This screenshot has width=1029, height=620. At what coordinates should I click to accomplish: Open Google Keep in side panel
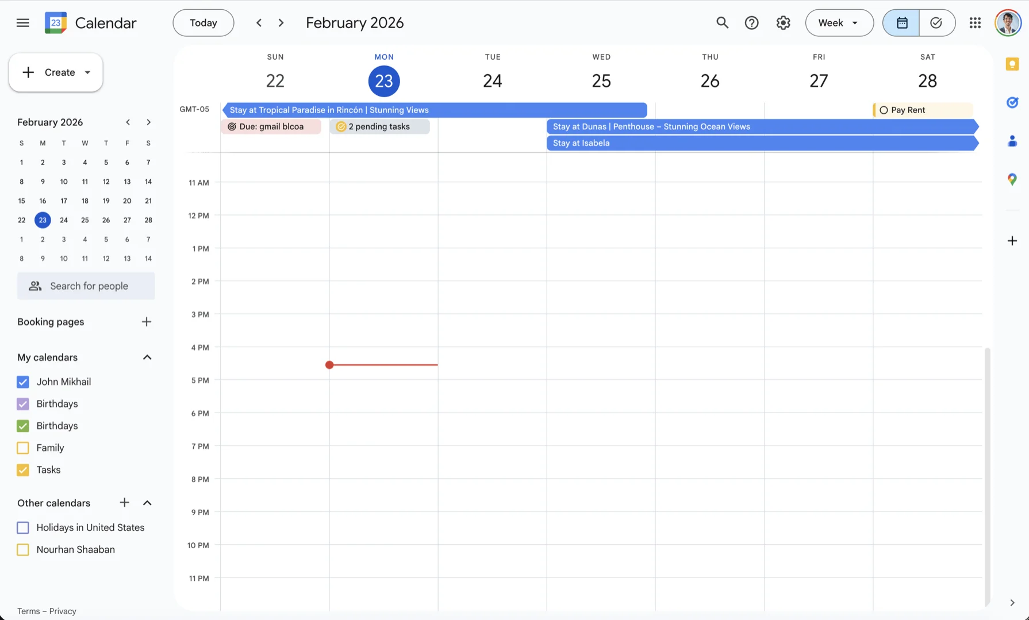tap(1012, 64)
